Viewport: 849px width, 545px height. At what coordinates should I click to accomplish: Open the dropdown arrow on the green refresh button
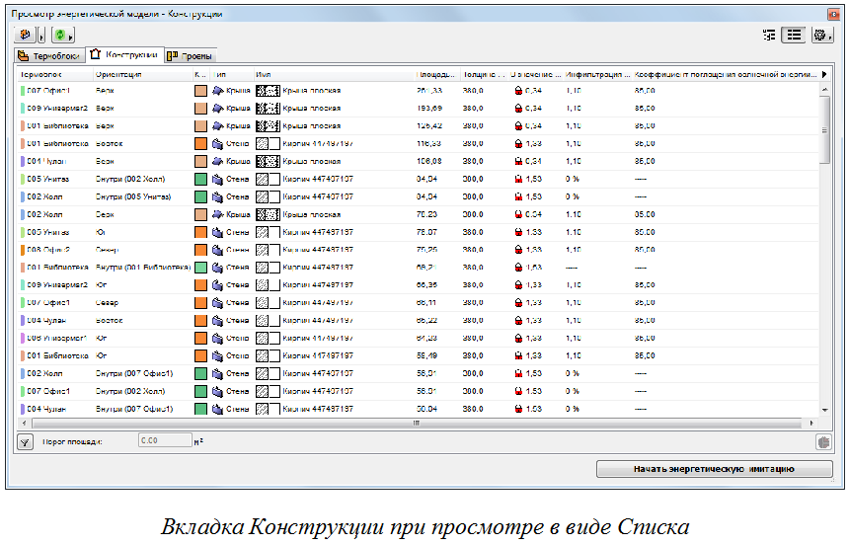pyautogui.click(x=71, y=37)
